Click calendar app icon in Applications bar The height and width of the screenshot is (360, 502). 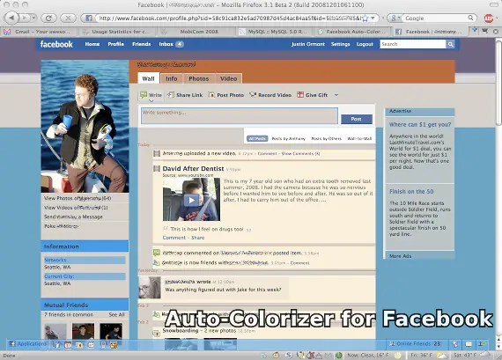(x=68, y=345)
